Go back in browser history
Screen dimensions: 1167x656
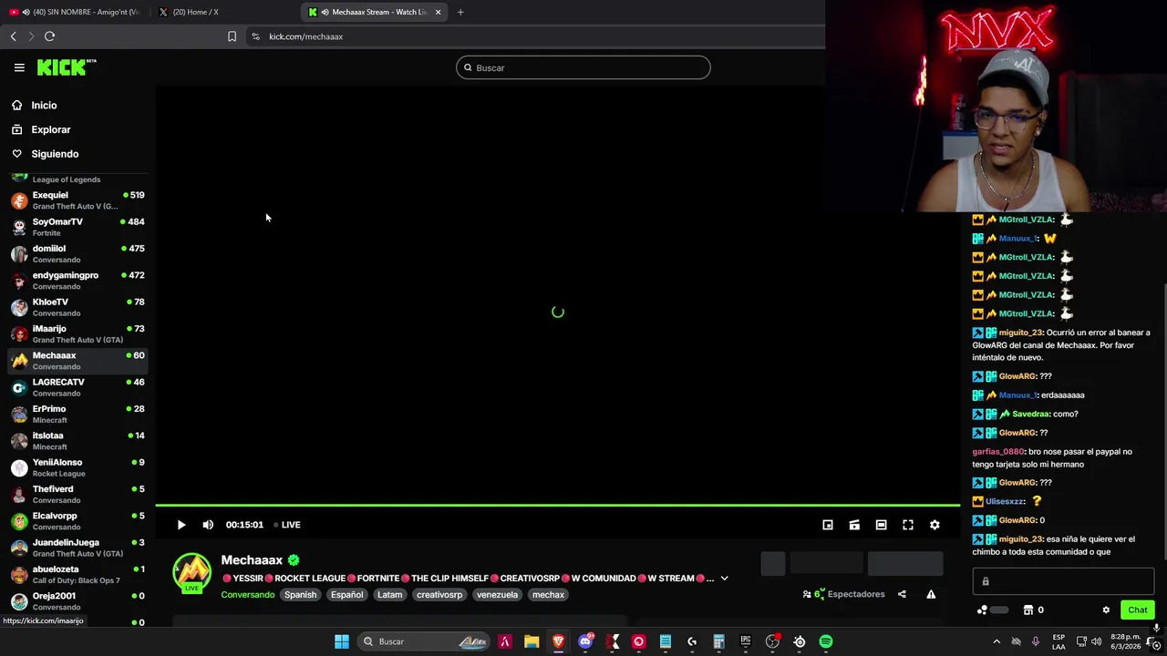point(13,36)
